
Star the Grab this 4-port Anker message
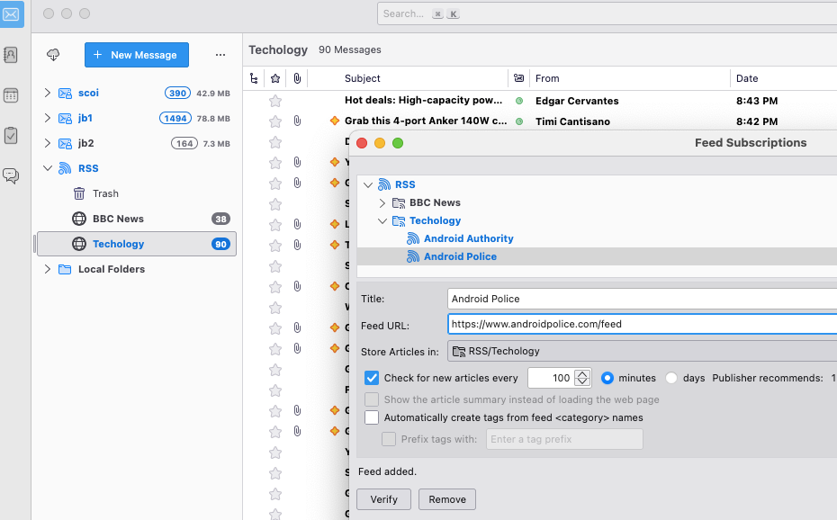275,121
